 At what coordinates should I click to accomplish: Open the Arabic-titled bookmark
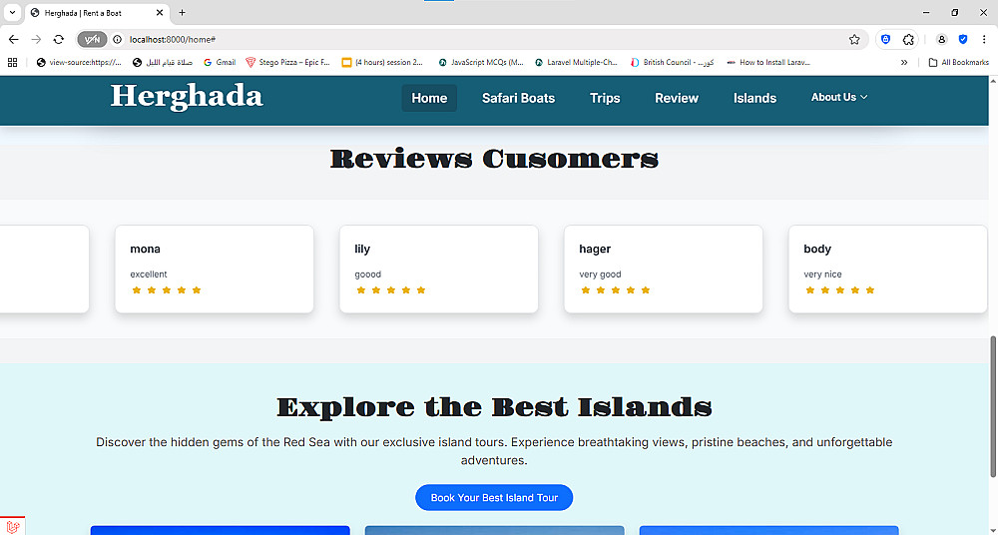click(x=163, y=63)
